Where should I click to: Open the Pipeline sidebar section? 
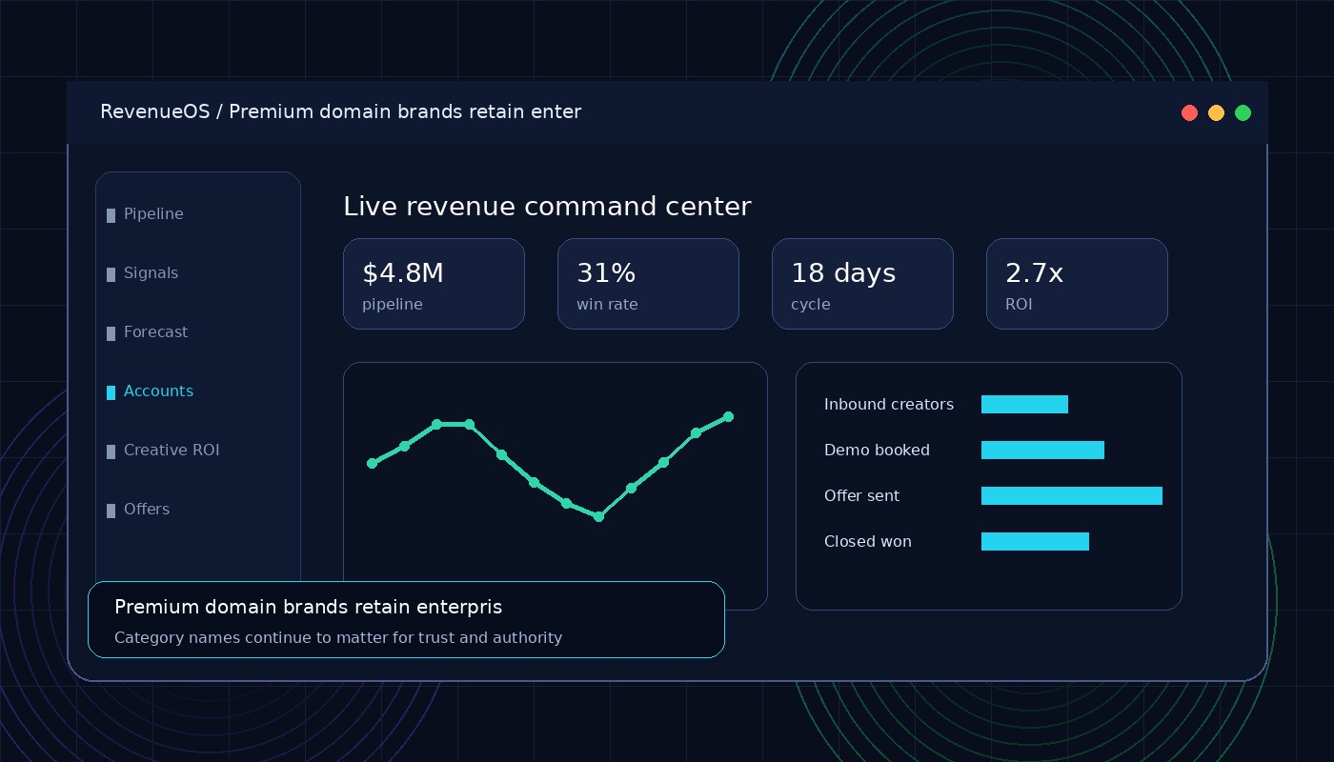coord(153,214)
